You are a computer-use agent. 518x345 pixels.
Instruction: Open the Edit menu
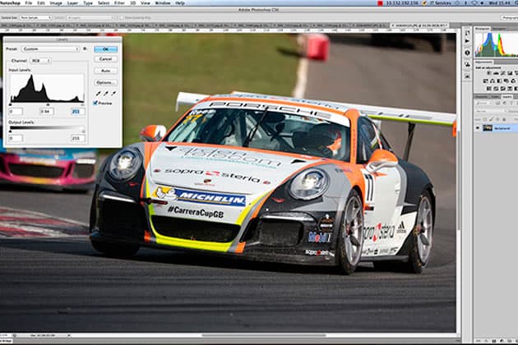tap(41, 3)
